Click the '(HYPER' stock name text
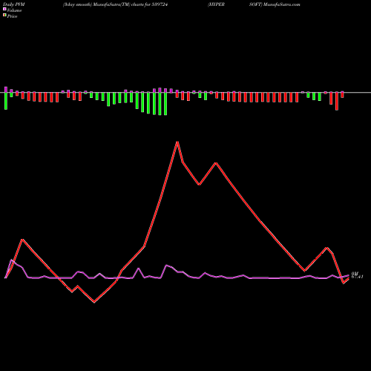The image size is (371, 371). click(x=216, y=4)
